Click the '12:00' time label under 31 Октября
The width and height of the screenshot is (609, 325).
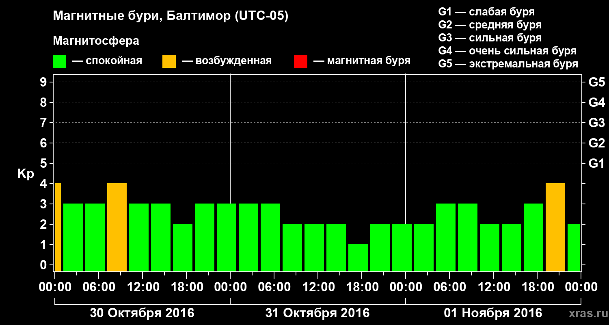point(320,288)
